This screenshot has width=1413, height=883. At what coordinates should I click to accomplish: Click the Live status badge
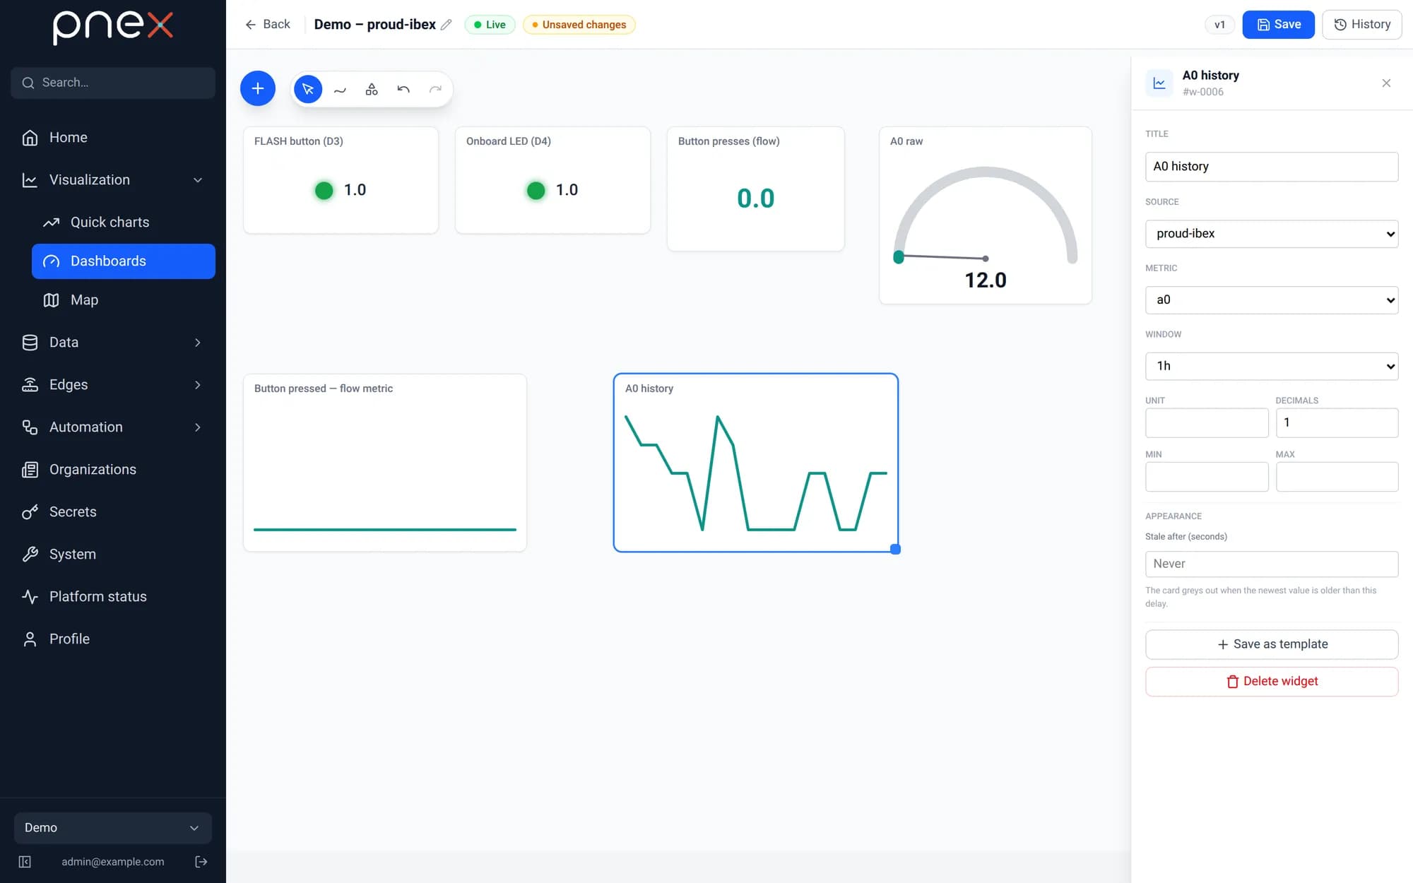pos(490,25)
